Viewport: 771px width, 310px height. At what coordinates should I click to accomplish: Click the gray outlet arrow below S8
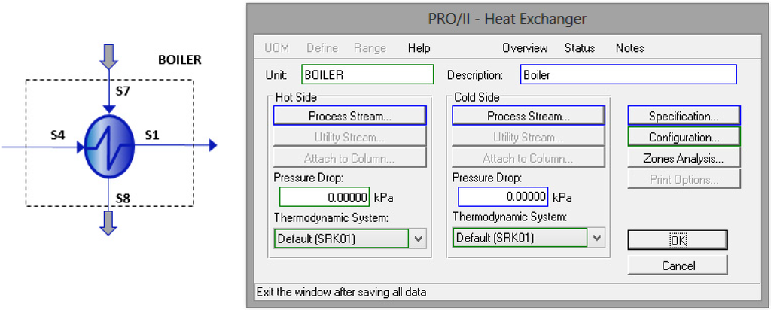[109, 223]
